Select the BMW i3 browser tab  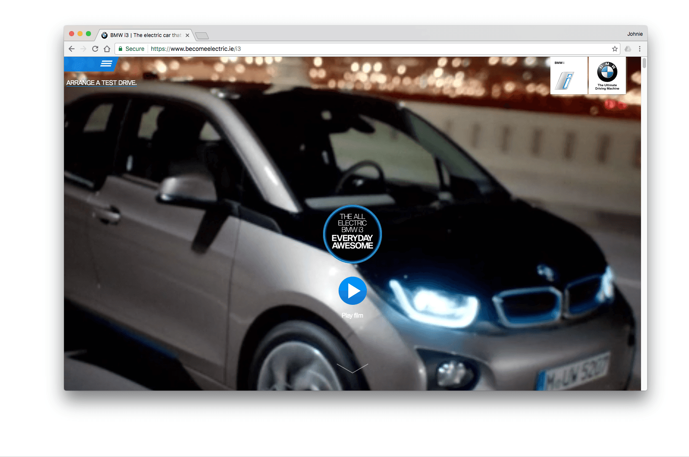tap(145, 35)
